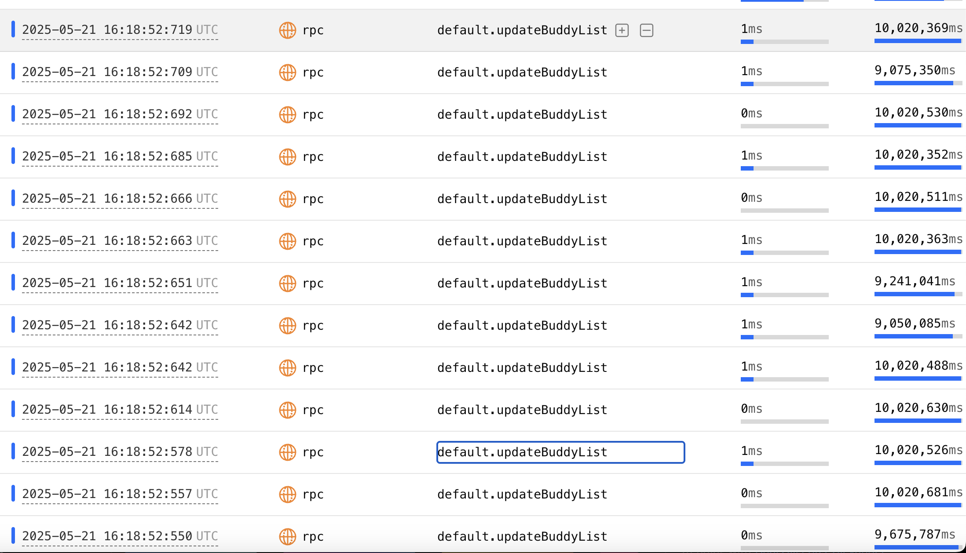Viewport: 966px width, 553px height.
Task: Click the rpc globe icon next to the highlighted field
Action: pos(287,452)
